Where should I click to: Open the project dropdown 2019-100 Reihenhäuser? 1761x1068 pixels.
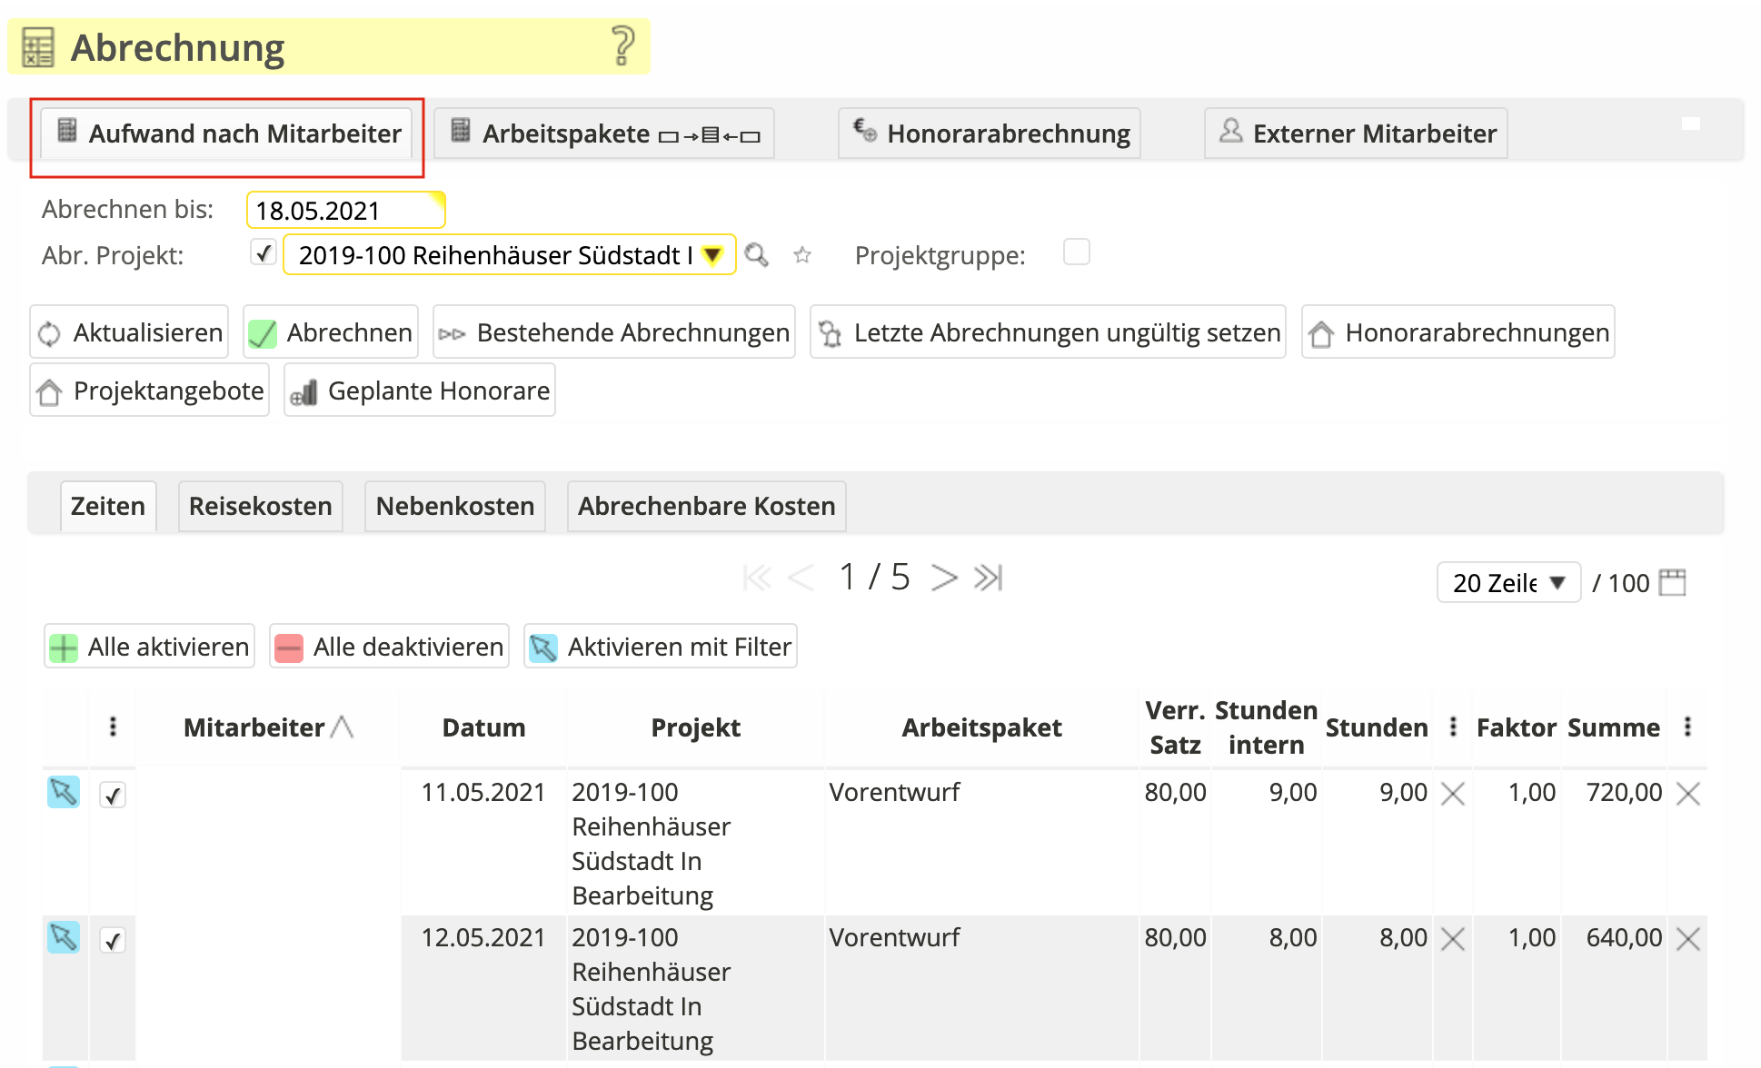(509, 255)
